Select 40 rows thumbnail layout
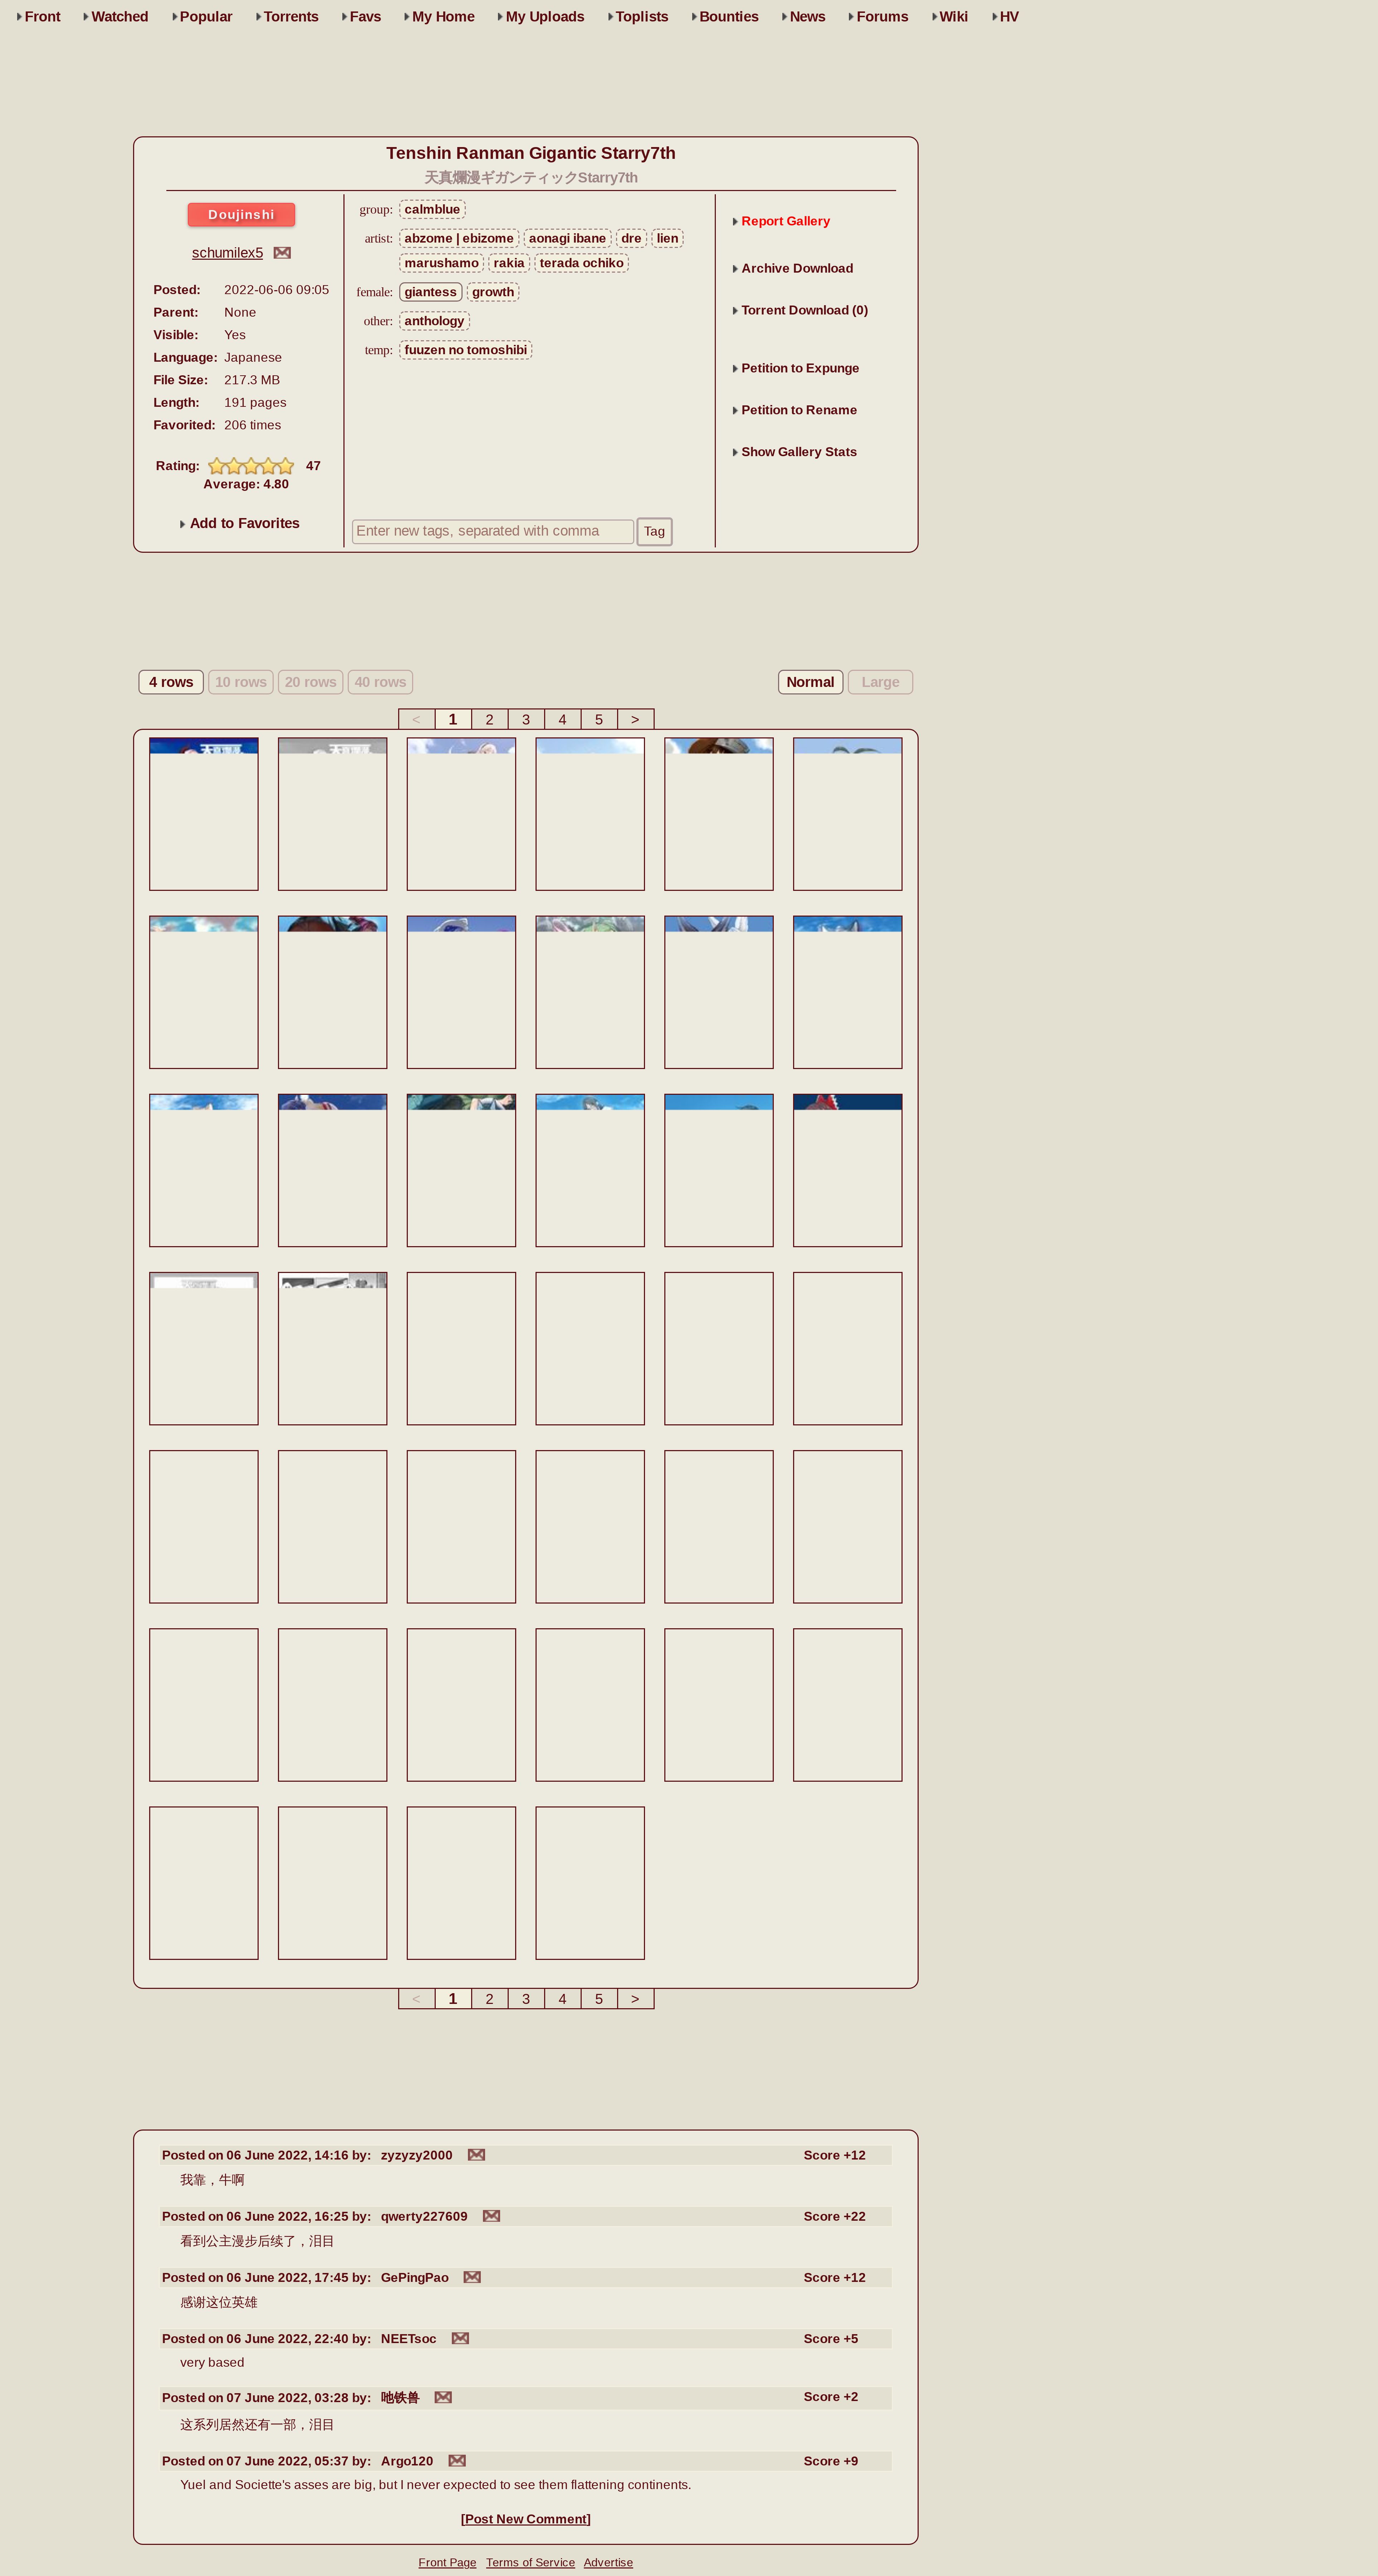Screen dimensions: 1378x2576 click(380, 682)
